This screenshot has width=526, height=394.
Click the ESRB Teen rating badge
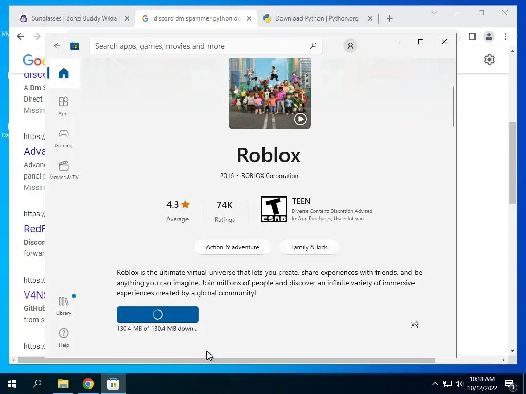pos(274,209)
